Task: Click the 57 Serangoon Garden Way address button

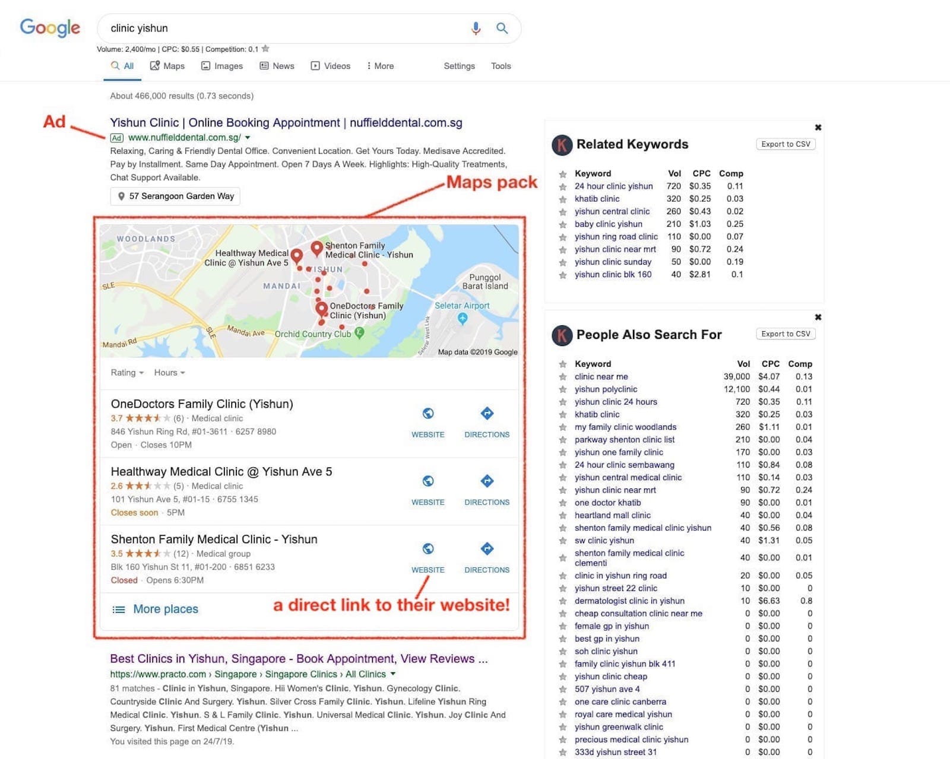Action: pyautogui.click(x=175, y=196)
